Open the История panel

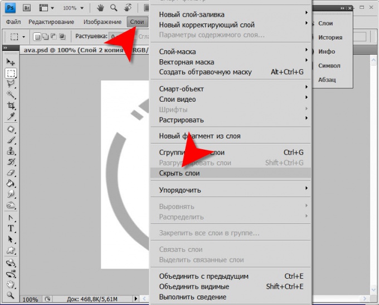[330, 37]
